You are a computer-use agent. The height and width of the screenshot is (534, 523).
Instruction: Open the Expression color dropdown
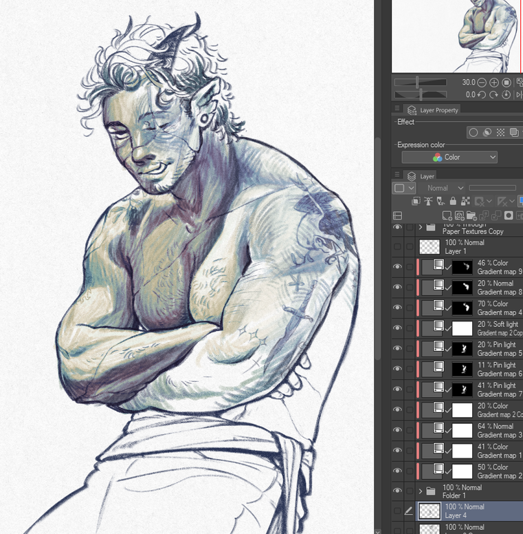tap(449, 158)
